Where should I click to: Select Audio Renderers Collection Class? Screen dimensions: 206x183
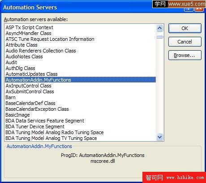click(41, 51)
